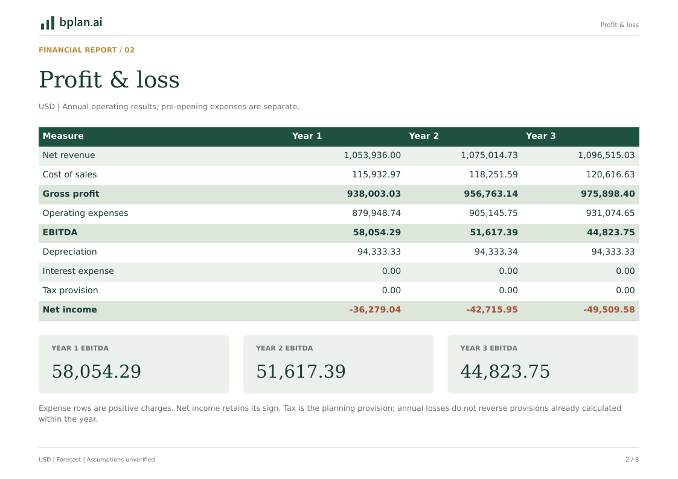
Task: Click Gross profit value 956,763.14
Action: (491, 194)
